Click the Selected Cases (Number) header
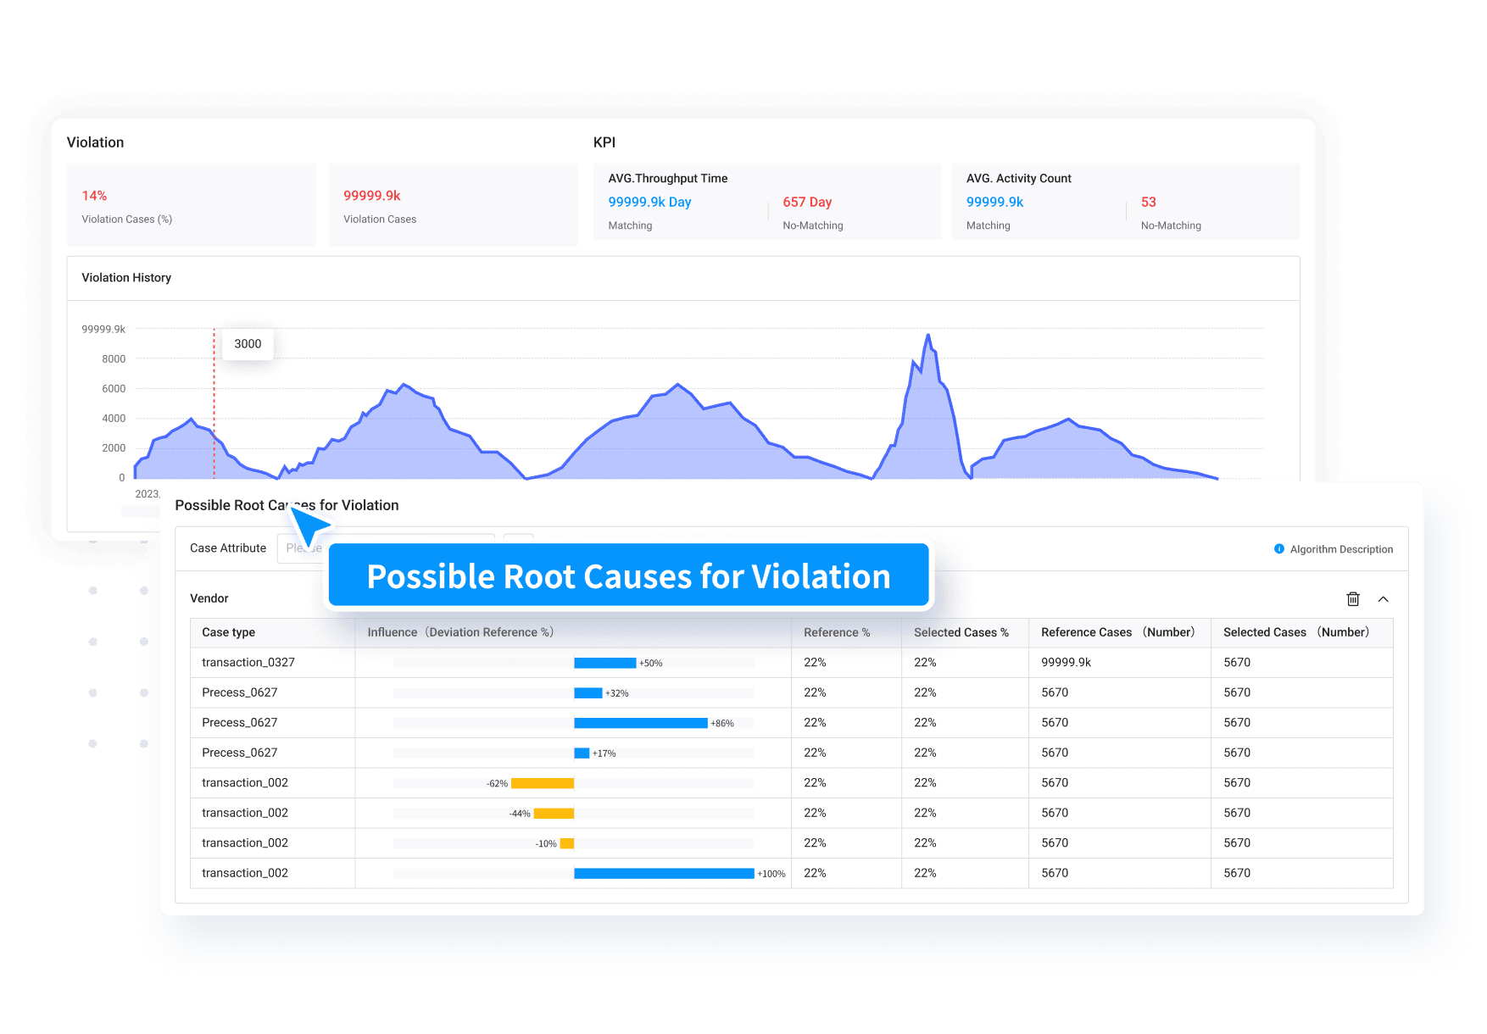Screen dimensions: 1487x1034 (x=1295, y=632)
